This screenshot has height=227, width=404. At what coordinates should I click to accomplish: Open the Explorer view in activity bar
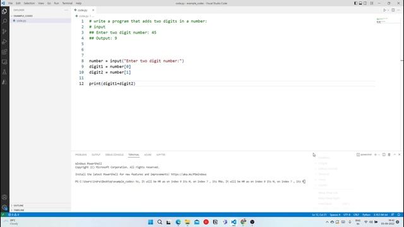[x=4, y=11]
